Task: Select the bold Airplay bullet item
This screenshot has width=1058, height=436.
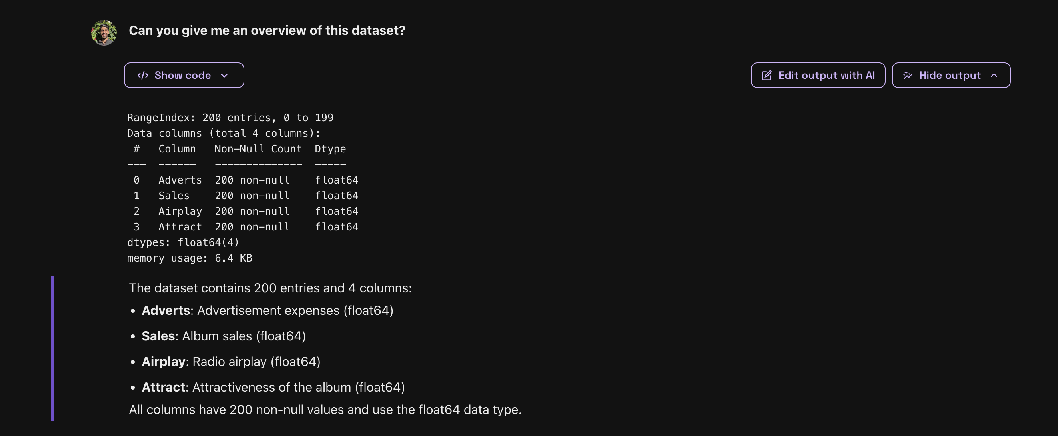Action: (x=164, y=362)
